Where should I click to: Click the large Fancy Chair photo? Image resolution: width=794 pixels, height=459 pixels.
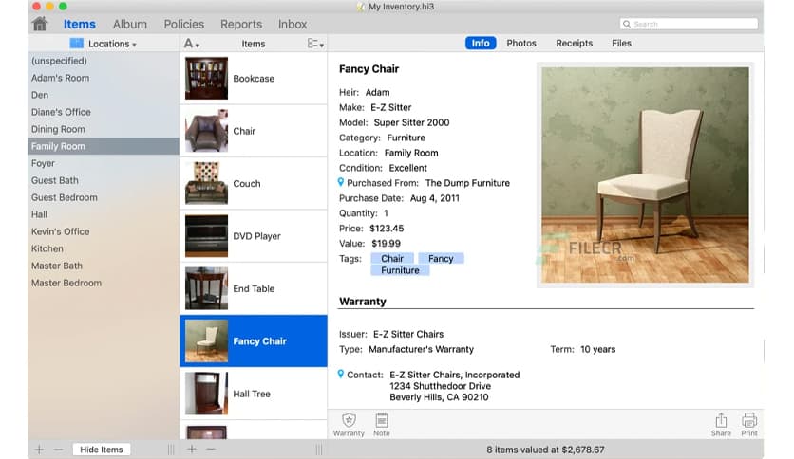pos(645,174)
